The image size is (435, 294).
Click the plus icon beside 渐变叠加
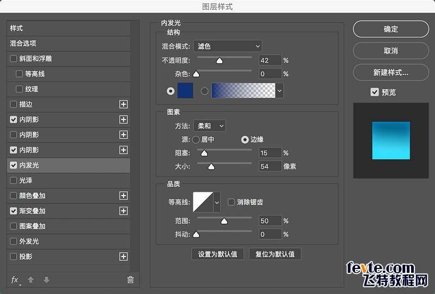point(123,211)
